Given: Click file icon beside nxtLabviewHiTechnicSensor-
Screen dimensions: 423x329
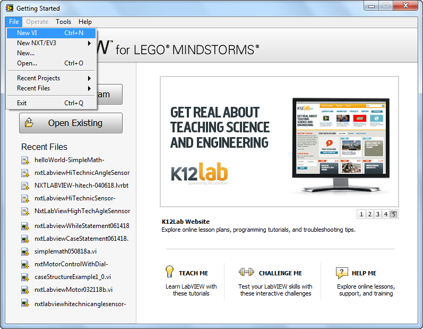Looking at the screenshot, I should 25,199.
